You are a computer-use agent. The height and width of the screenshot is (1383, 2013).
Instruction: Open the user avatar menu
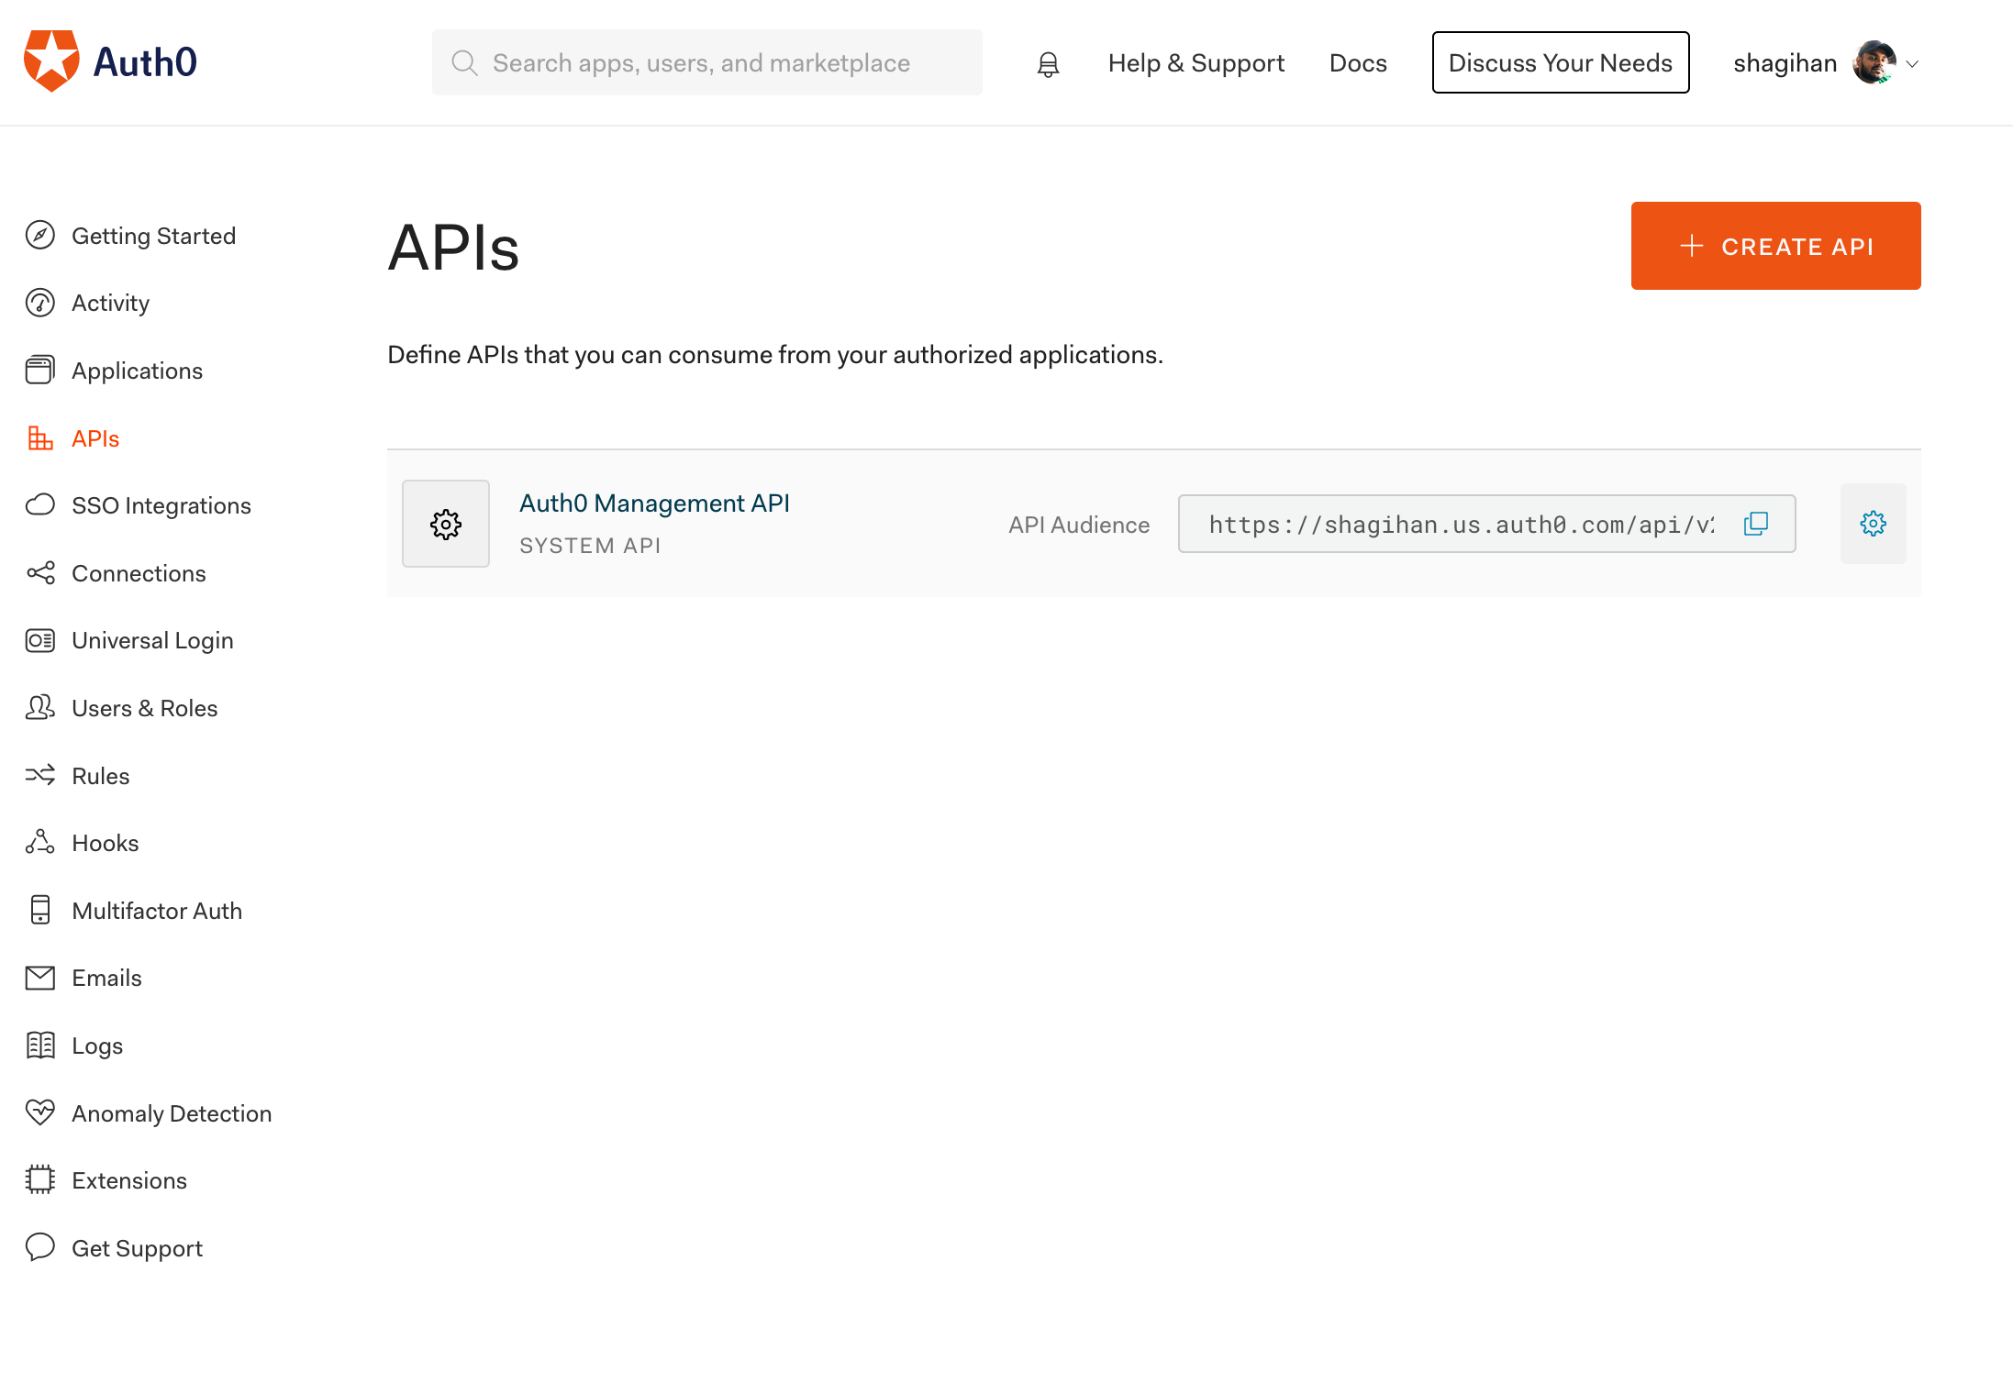point(1874,62)
